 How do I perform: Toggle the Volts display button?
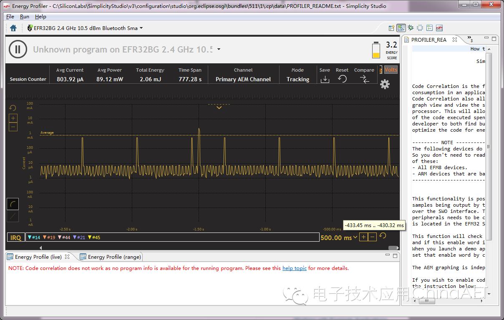[x=391, y=70]
